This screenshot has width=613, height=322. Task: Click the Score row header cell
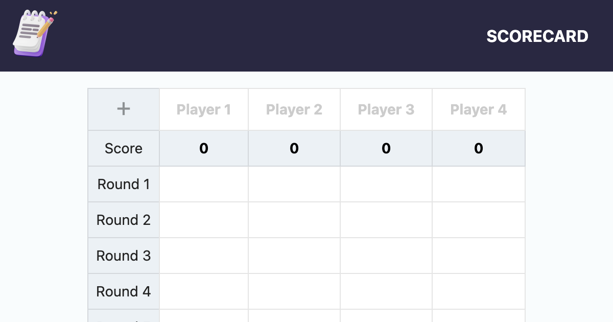123,149
